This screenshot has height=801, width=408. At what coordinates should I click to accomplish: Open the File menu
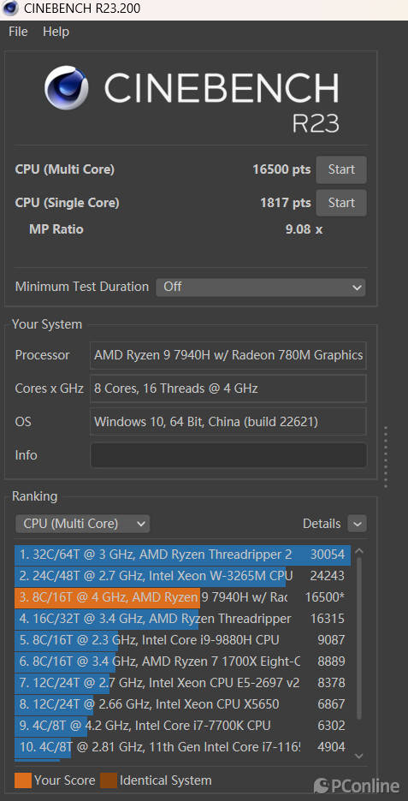(18, 32)
